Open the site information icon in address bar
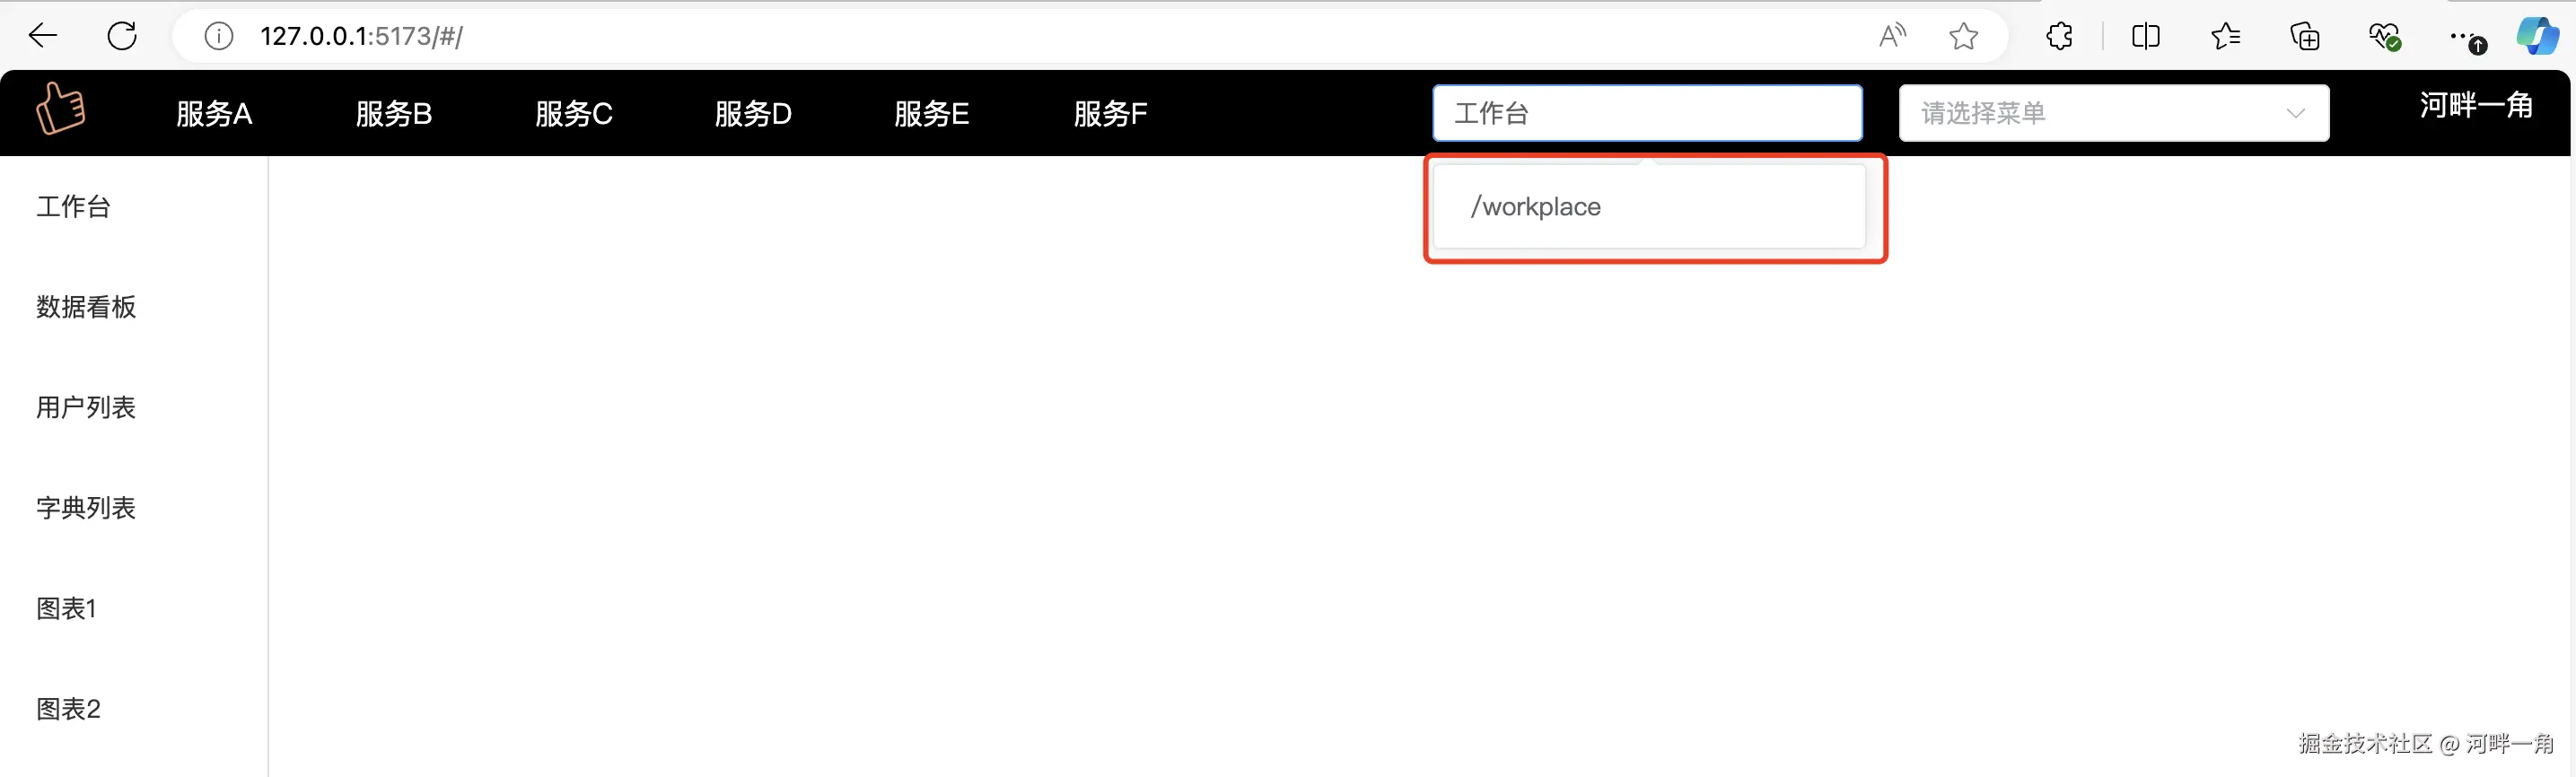Screen dimensions: 2576x777 click(x=218, y=37)
